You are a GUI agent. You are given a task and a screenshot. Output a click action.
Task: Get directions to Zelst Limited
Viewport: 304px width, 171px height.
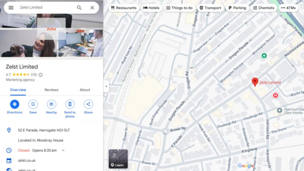15,107
